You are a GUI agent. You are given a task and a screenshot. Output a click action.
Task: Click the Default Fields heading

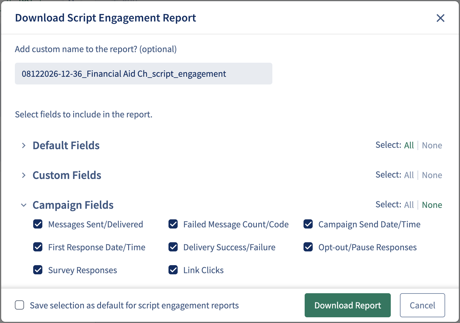pos(66,145)
